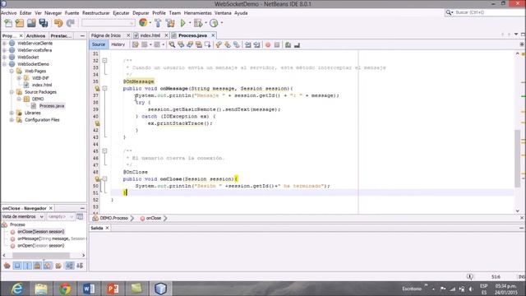Screen dimensions: 526x296
Task: Click the Shift Line Left icon
Action: 248,45
